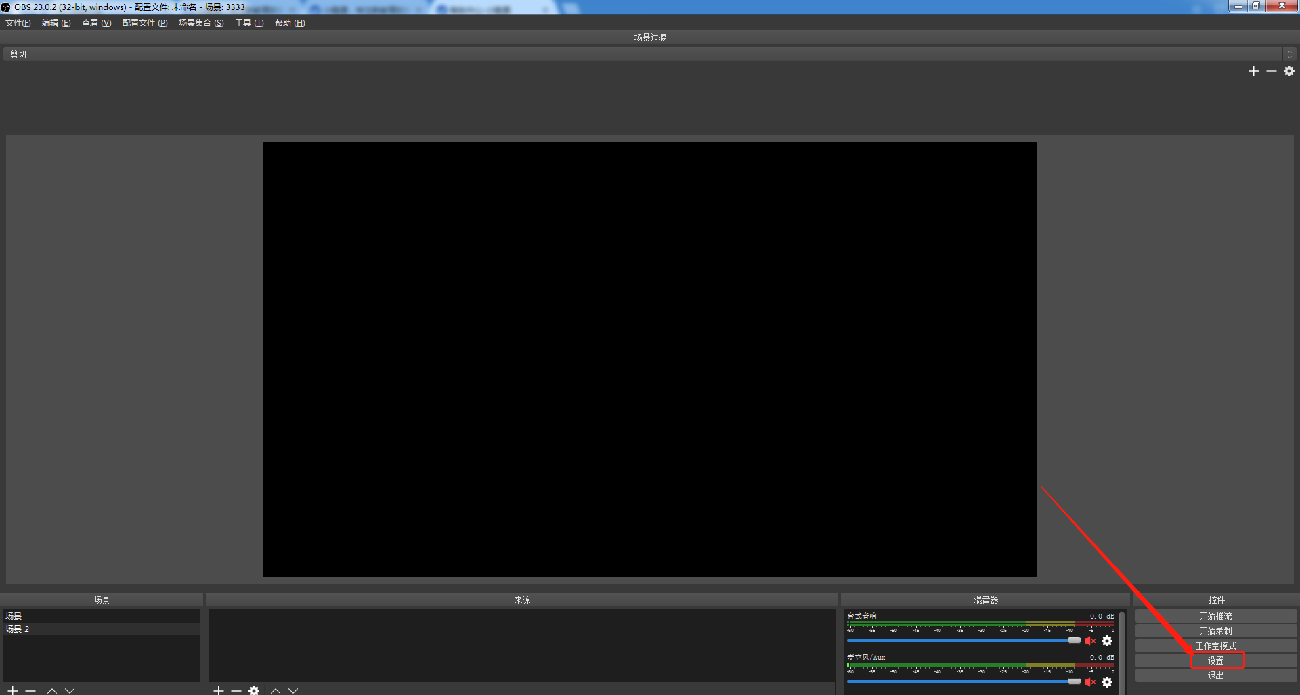Unmute the 麦克风/Aux audio channel
Image resolution: width=1300 pixels, height=695 pixels.
click(x=1089, y=682)
